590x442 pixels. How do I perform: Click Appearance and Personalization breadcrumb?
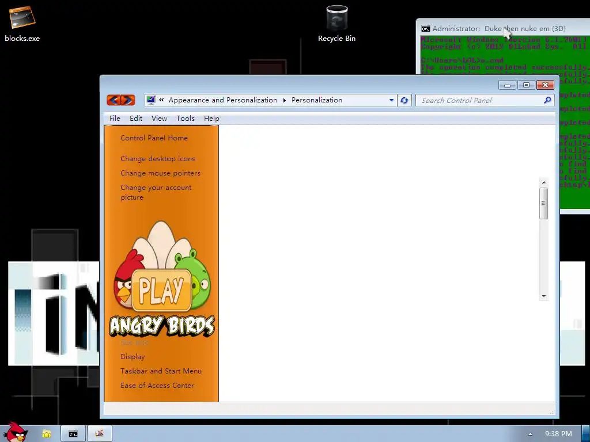223,100
